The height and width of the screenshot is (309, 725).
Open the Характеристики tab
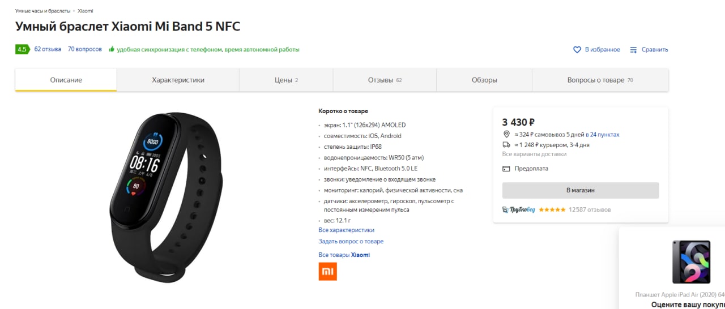(178, 80)
